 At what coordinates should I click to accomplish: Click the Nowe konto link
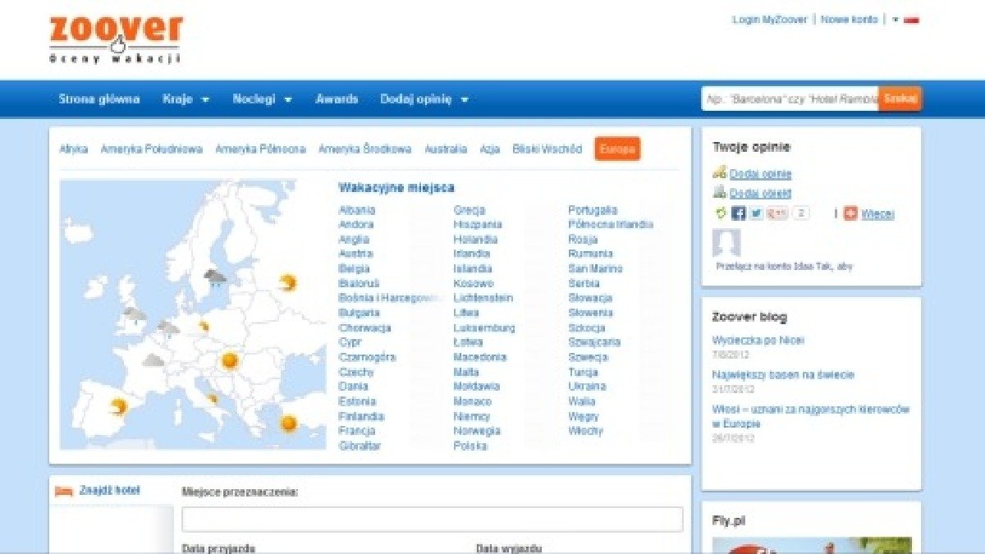(850, 20)
